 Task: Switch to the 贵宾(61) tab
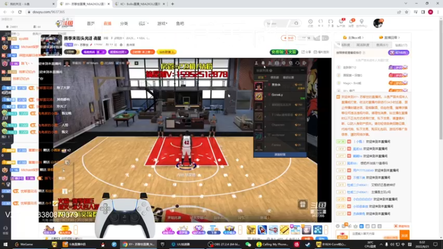point(382,45)
